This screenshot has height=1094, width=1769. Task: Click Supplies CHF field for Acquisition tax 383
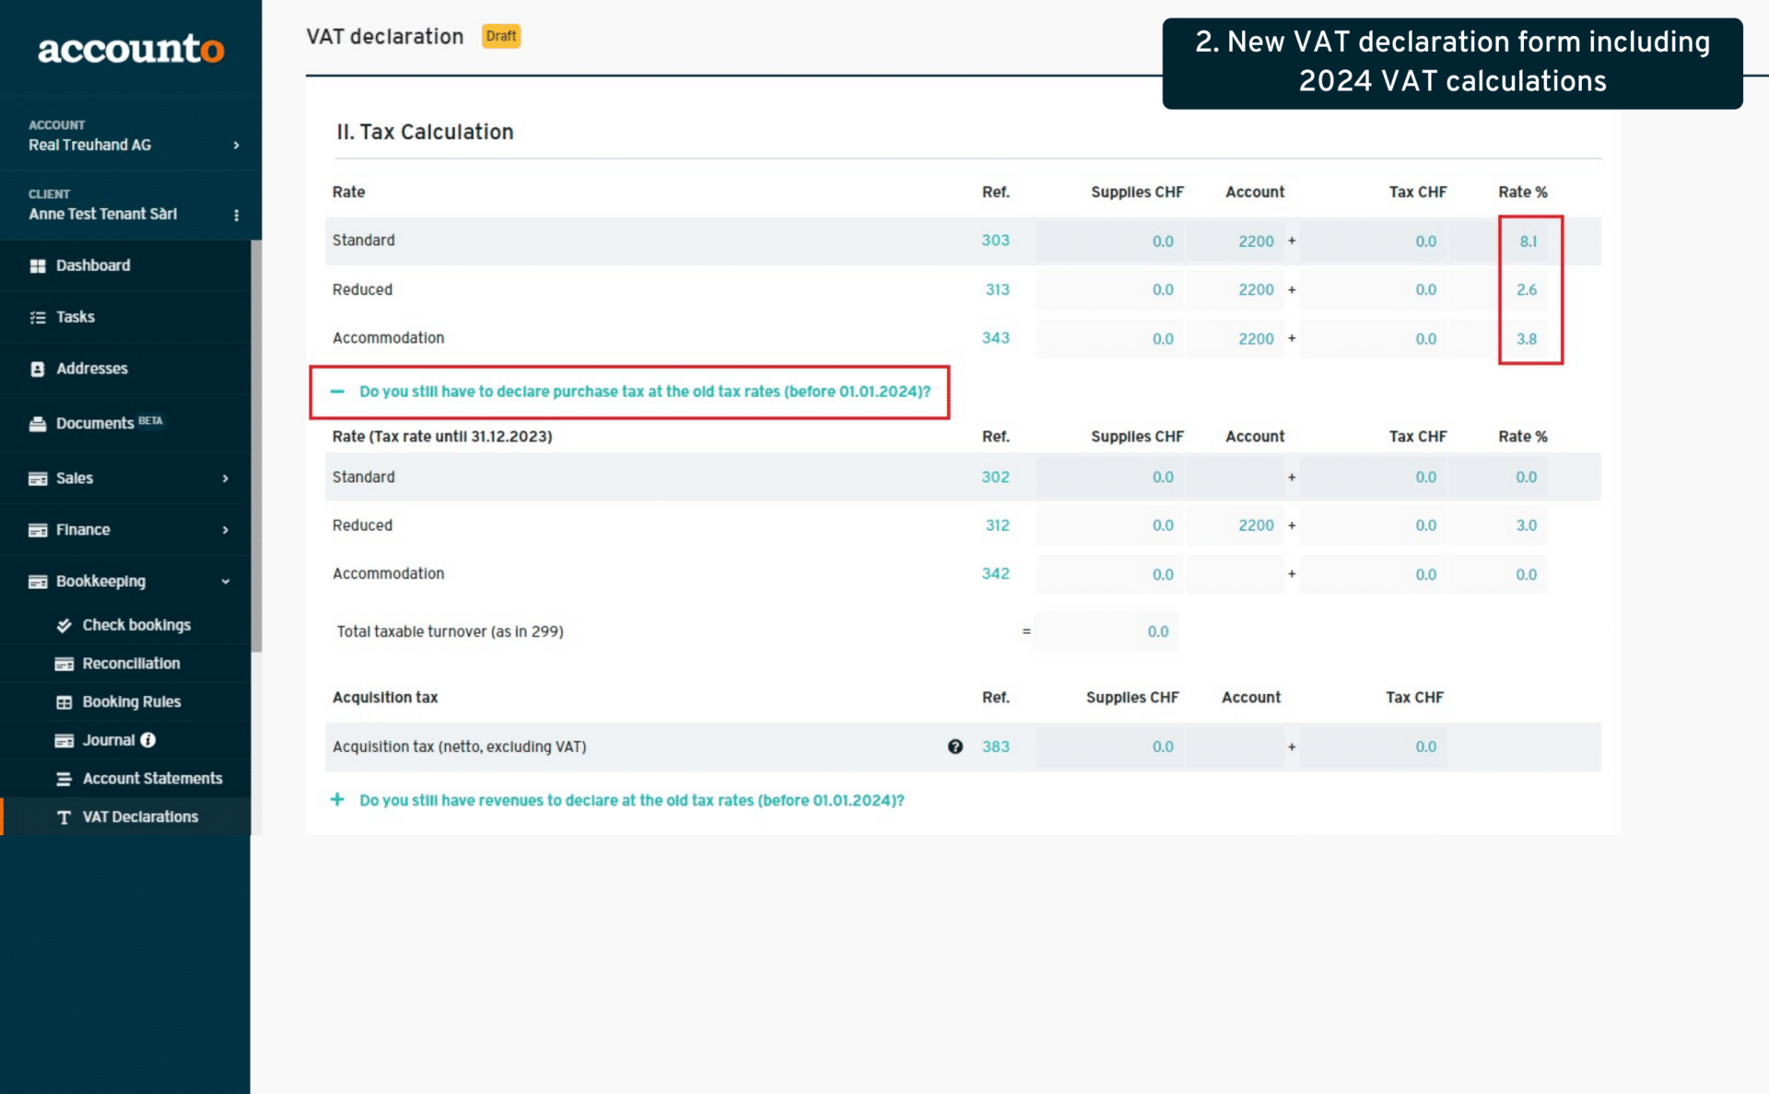click(x=1109, y=747)
